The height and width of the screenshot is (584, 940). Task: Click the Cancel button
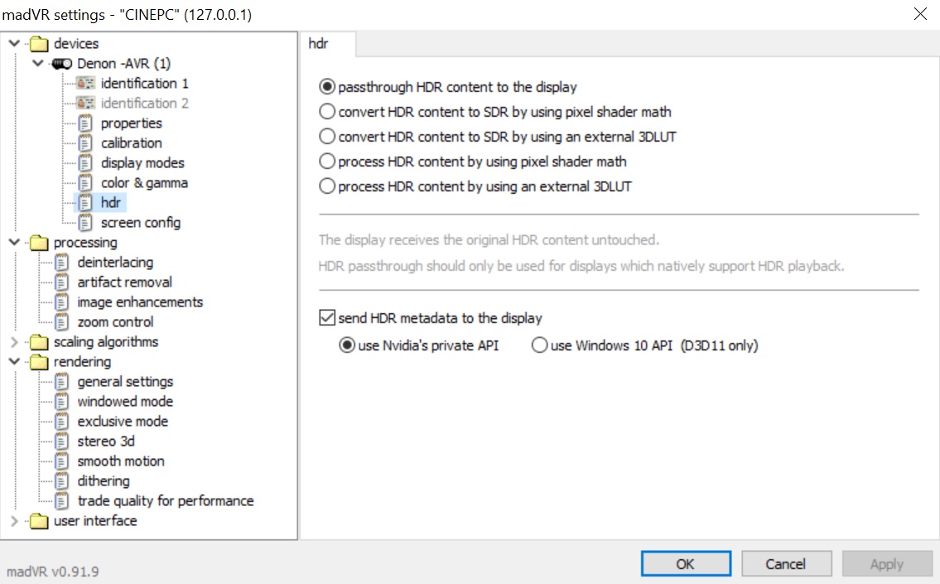[786, 563]
